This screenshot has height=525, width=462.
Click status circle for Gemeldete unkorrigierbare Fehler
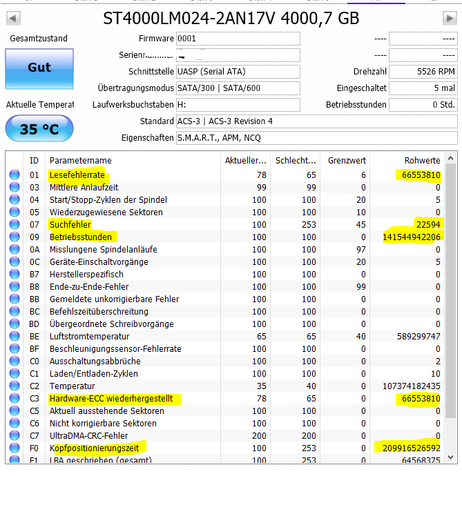click(15, 299)
